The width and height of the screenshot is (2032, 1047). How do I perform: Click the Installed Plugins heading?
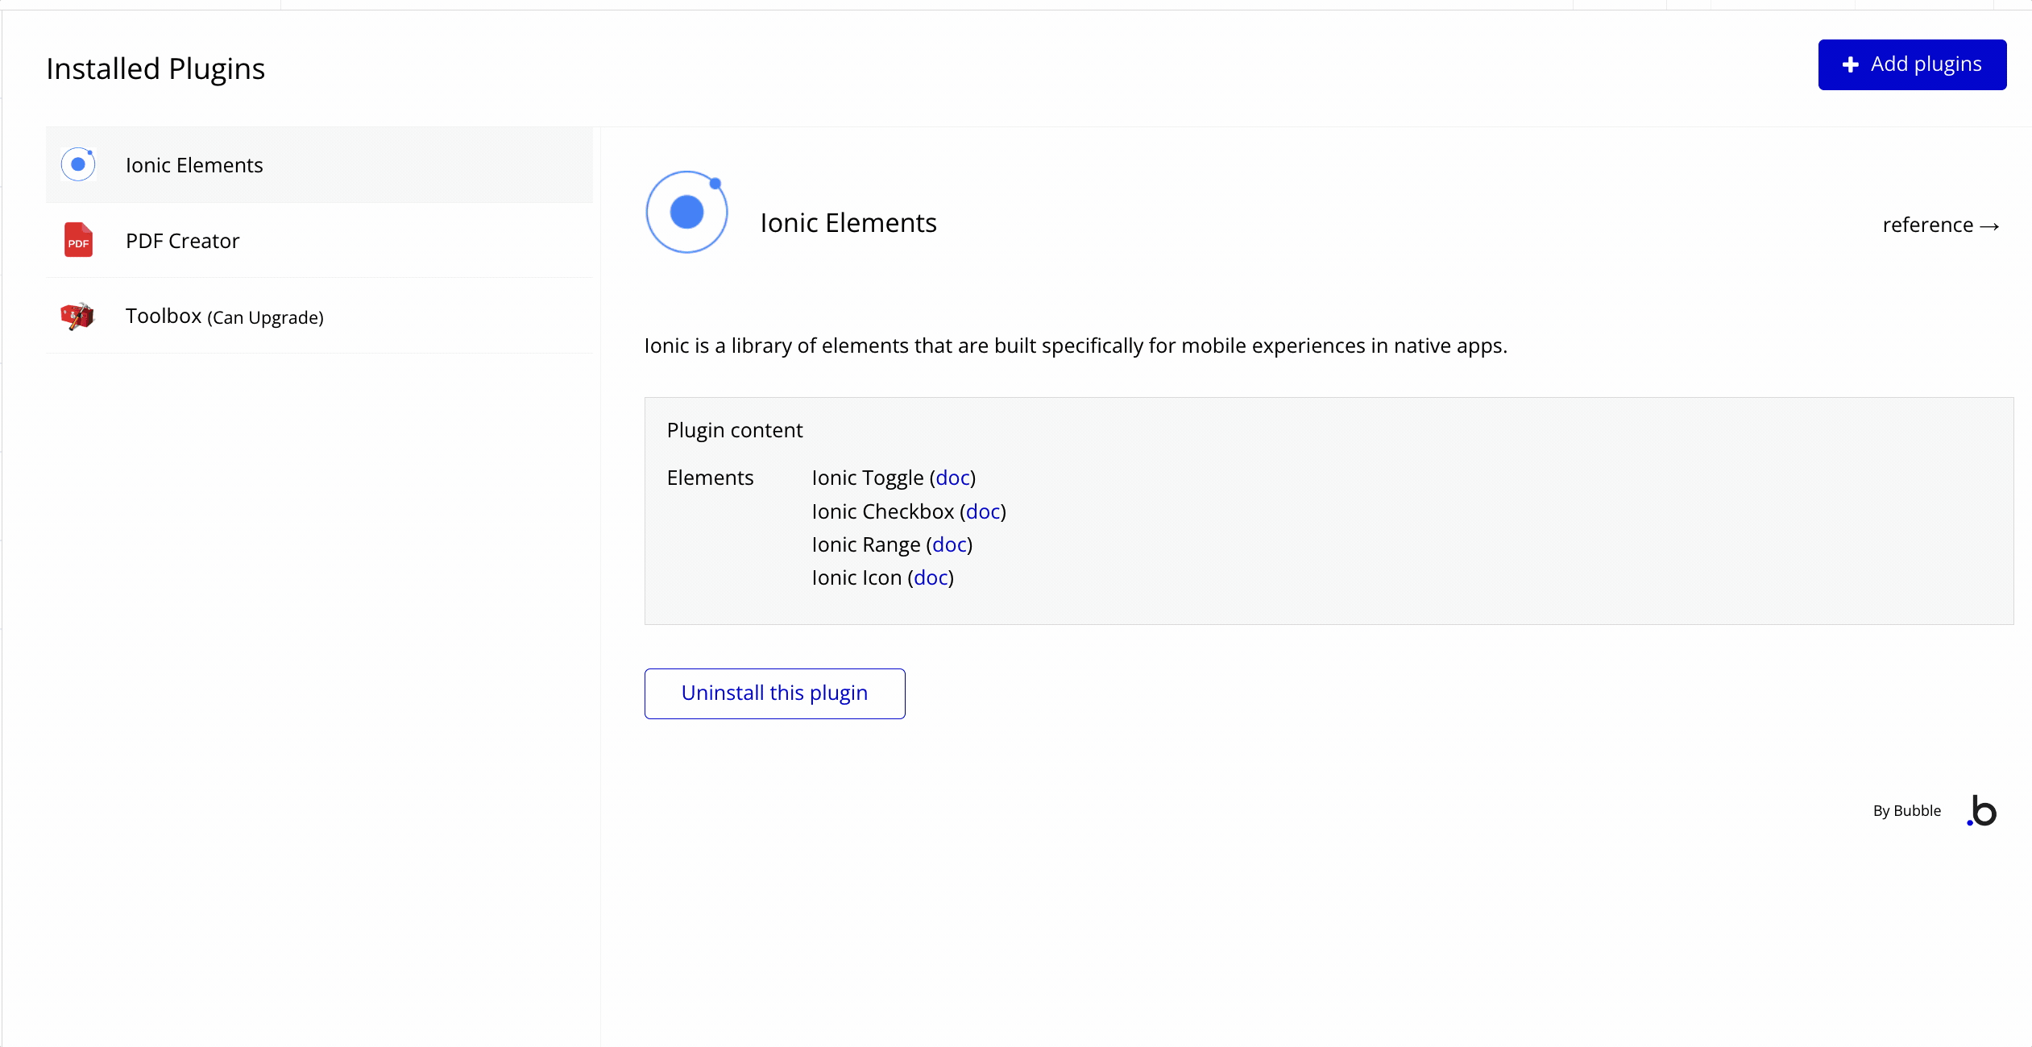(x=156, y=69)
